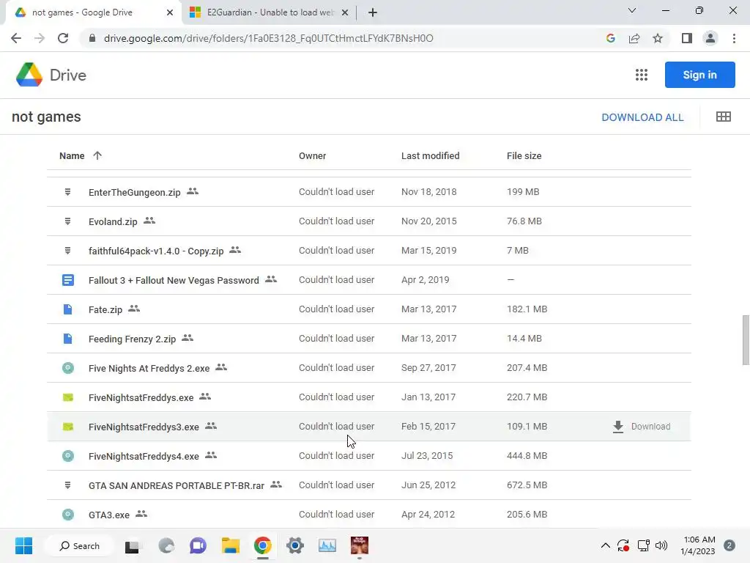Click the address bar URL
The width and height of the screenshot is (750, 563).
click(x=268, y=38)
